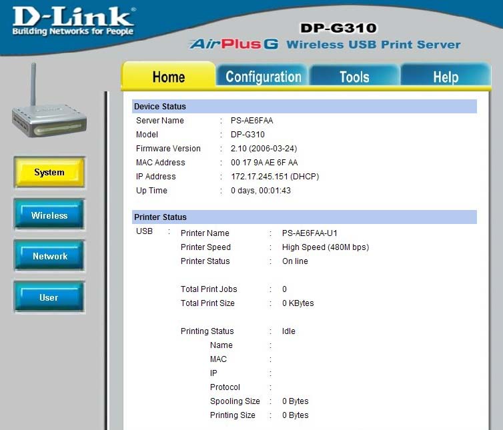Select the Printing Size 0 Bytes value
503x430 pixels.
click(295, 415)
